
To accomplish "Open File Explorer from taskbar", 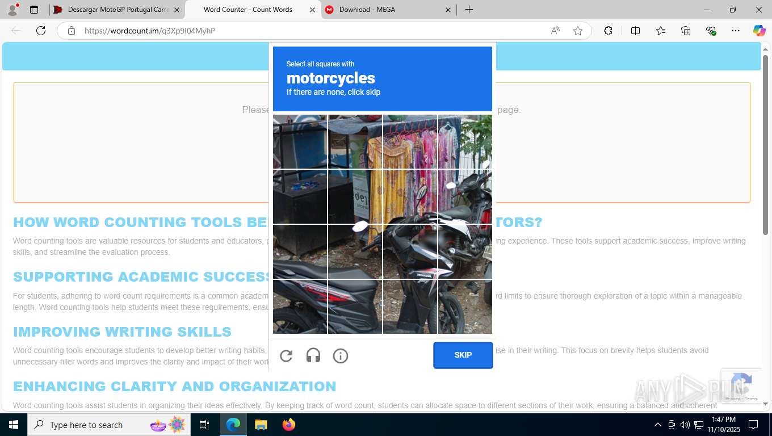I will pyautogui.click(x=261, y=425).
